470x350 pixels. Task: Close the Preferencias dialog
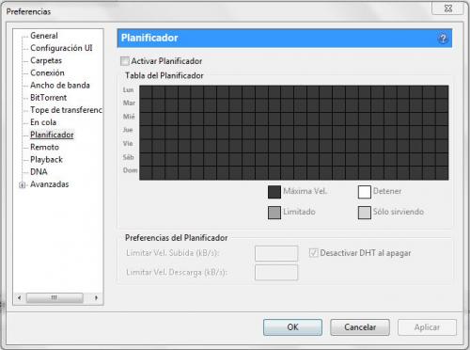[x=448, y=8]
